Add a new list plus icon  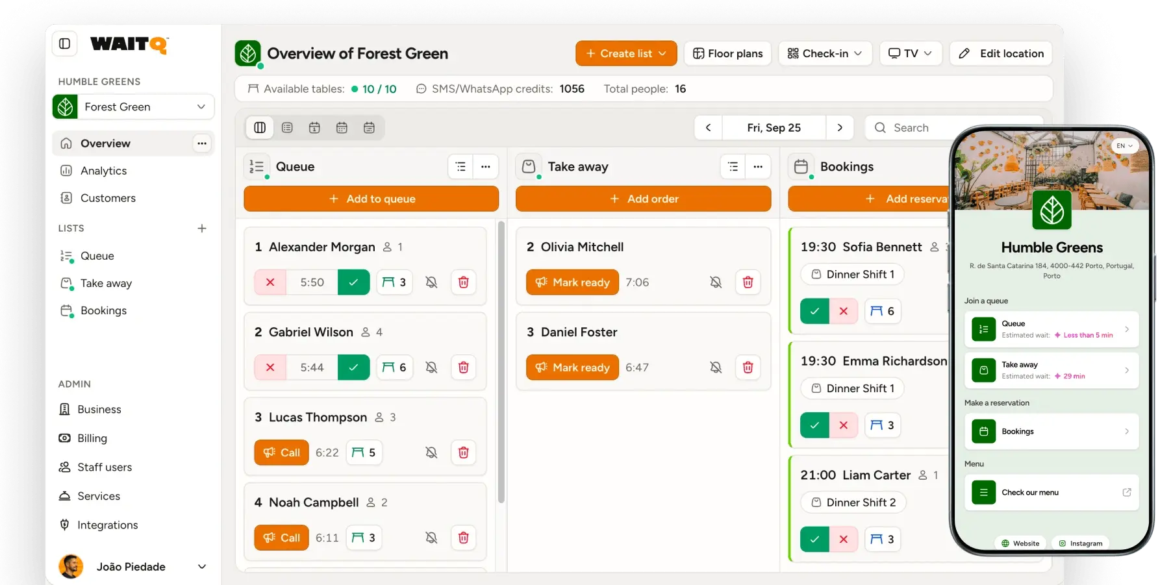tap(202, 229)
